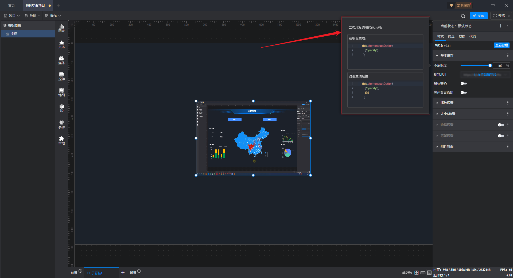Open the 控件 controls components panel
The height and width of the screenshot is (278, 513).
pyautogui.click(x=61, y=76)
